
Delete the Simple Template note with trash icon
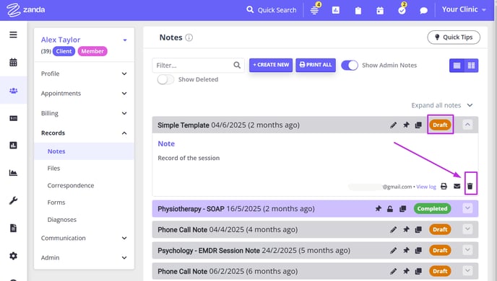click(470, 186)
